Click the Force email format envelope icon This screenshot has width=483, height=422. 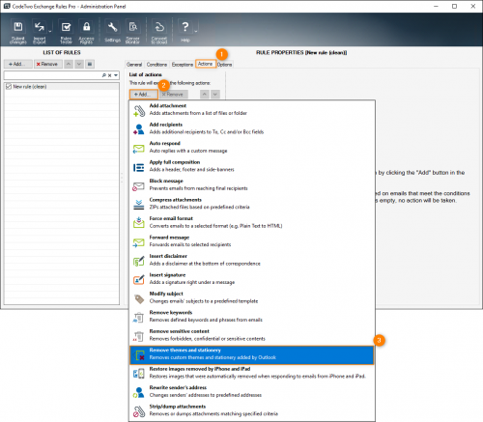[x=139, y=222]
